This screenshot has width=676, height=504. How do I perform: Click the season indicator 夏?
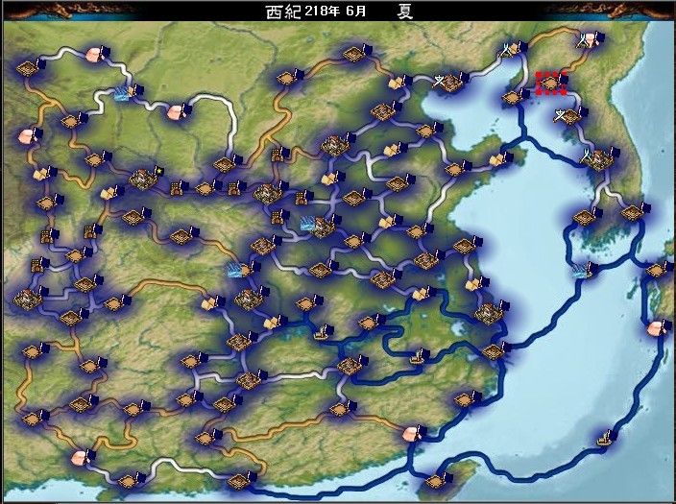click(405, 12)
